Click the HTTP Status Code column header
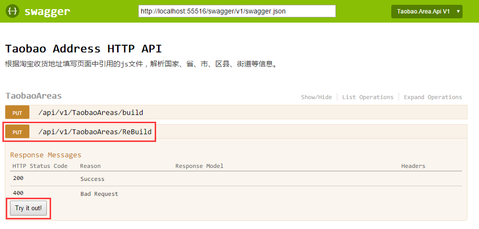479x229 pixels. (40, 166)
